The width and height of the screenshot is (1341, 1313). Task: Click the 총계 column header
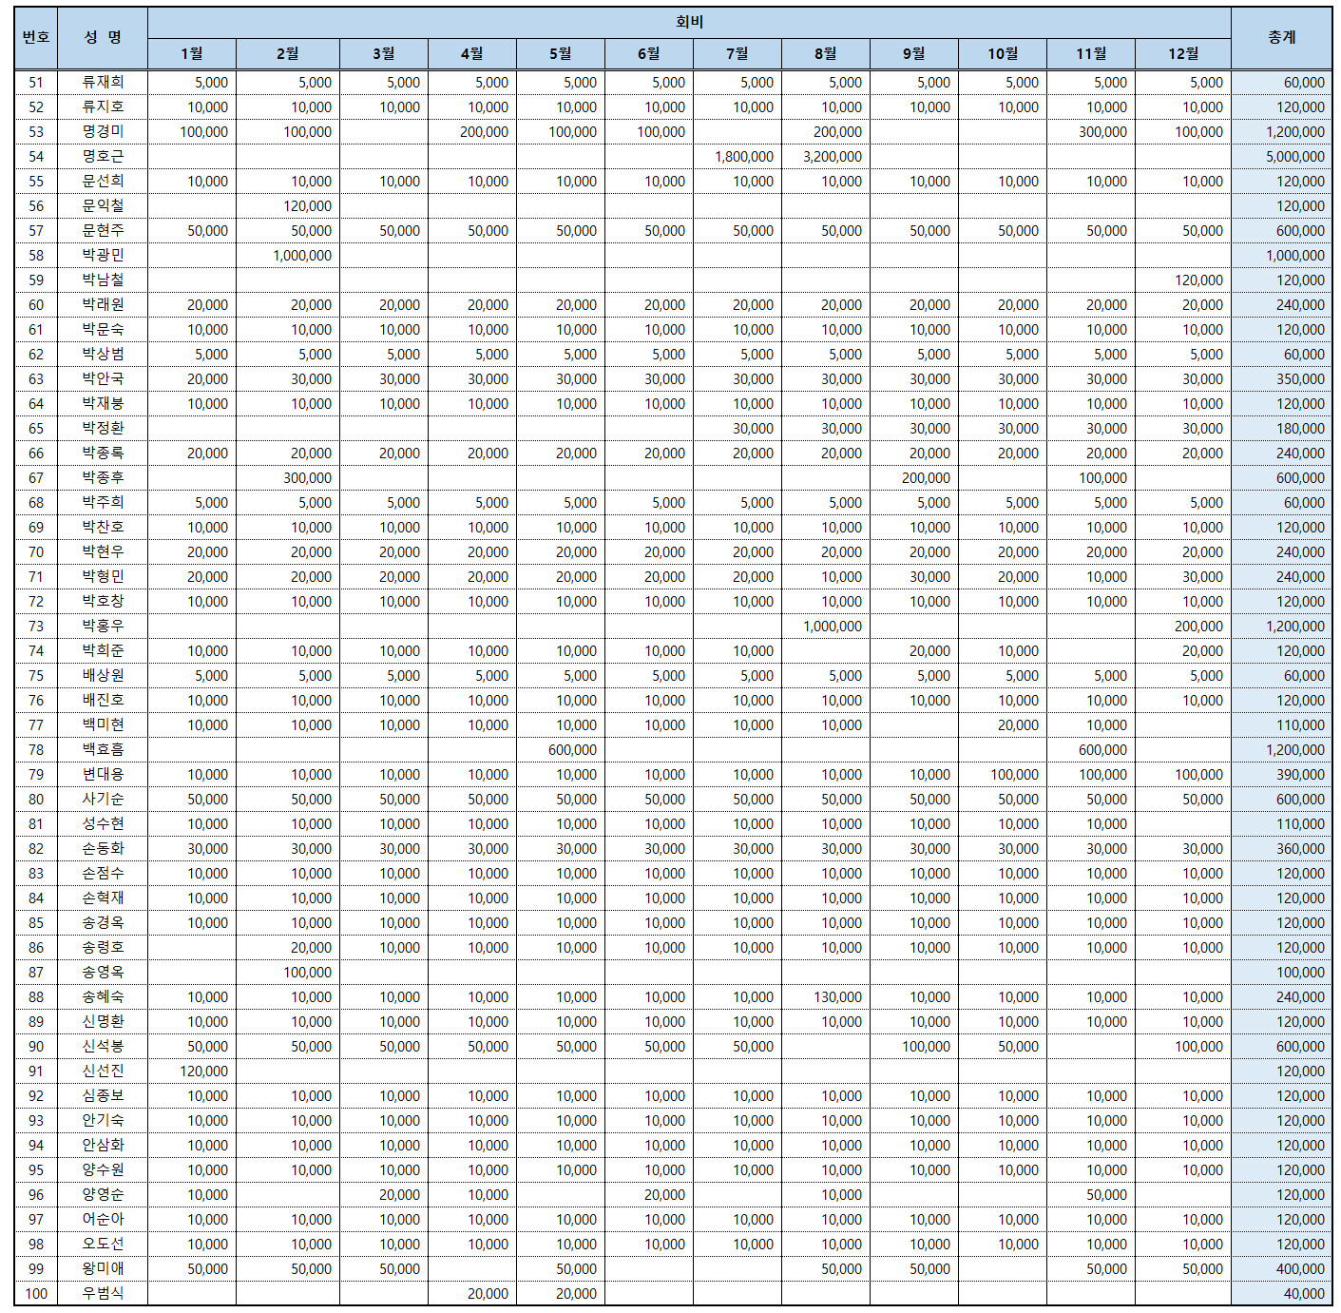[1281, 38]
